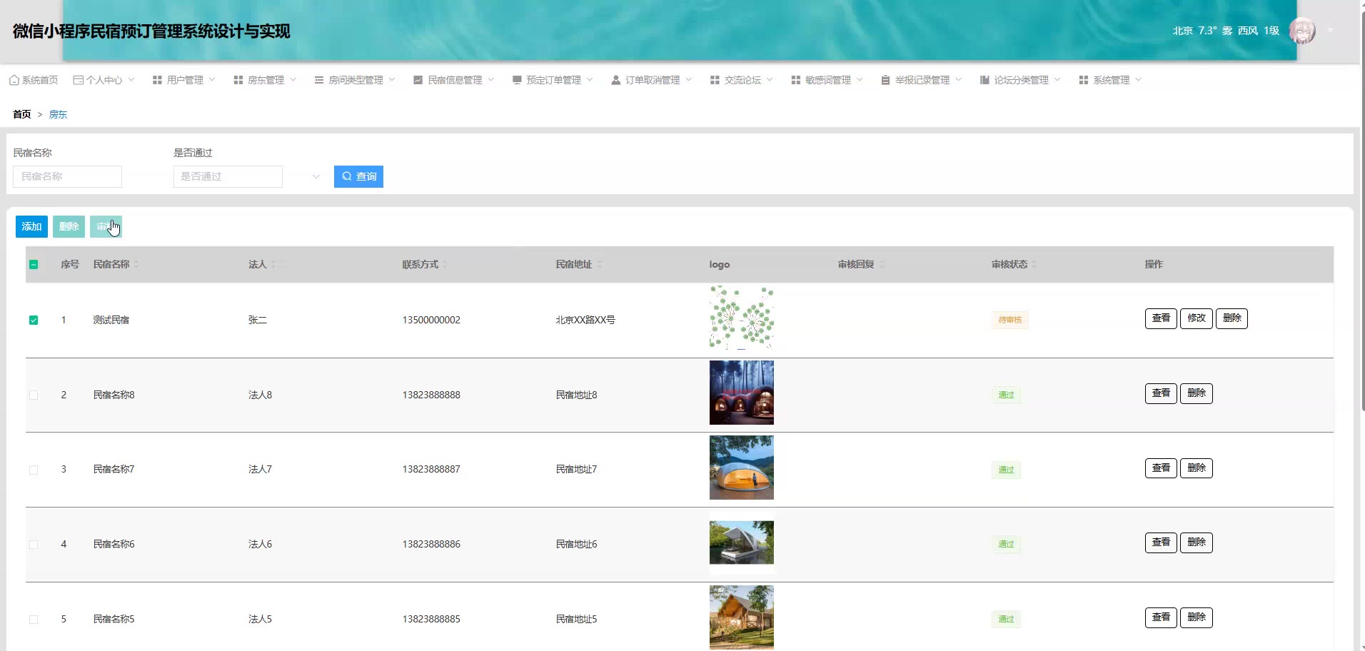Viewport: 1365px width, 651px height.
Task: Toggle the select-all checkbox in the table header
Action: [x=34, y=265]
